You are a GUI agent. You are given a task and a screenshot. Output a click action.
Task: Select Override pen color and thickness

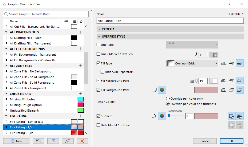(x=168, y=104)
